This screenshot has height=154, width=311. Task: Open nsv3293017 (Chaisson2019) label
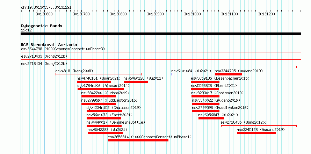pyautogui.click(x=217, y=93)
